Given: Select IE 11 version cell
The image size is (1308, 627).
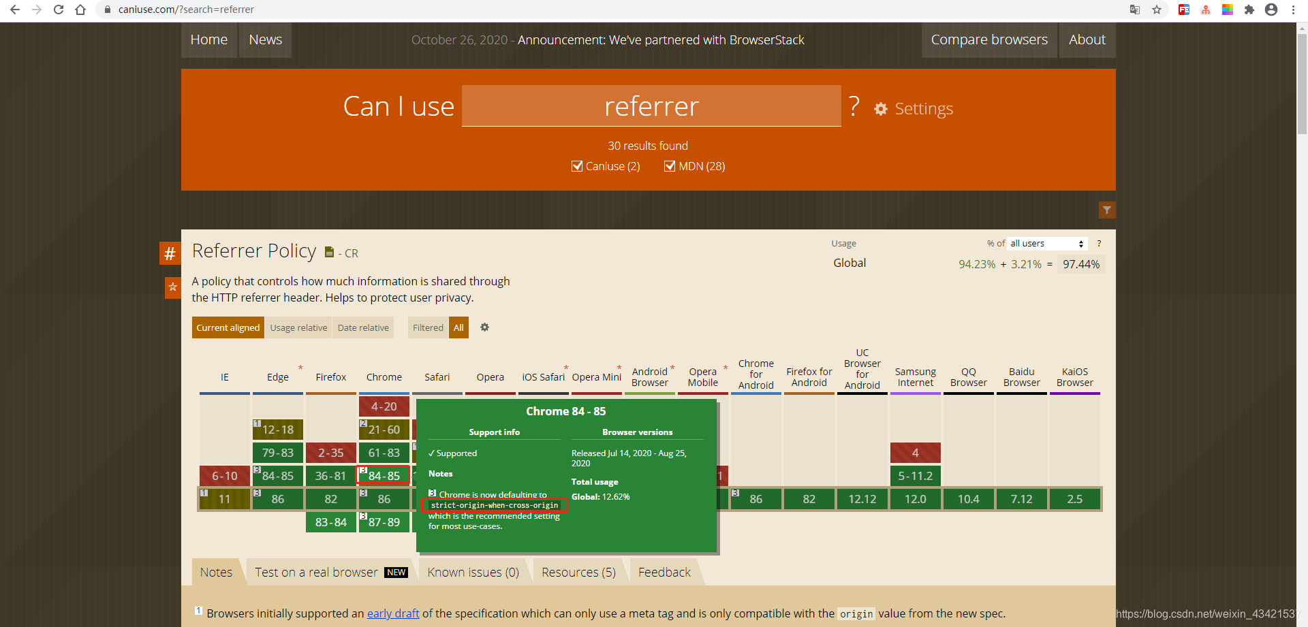Looking at the screenshot, I should point(225,499).
